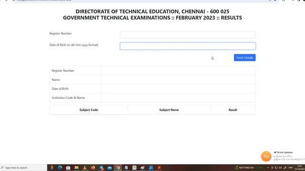
Task: Select the Register Number table row label
Action: (63, 71)
